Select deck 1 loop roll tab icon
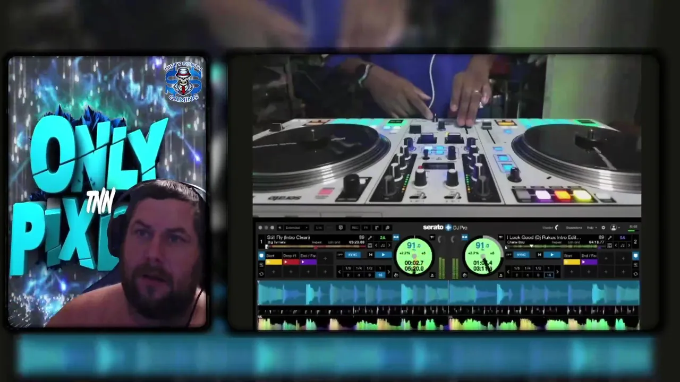This screenshot has width=680, height=382. click(261, 273)
